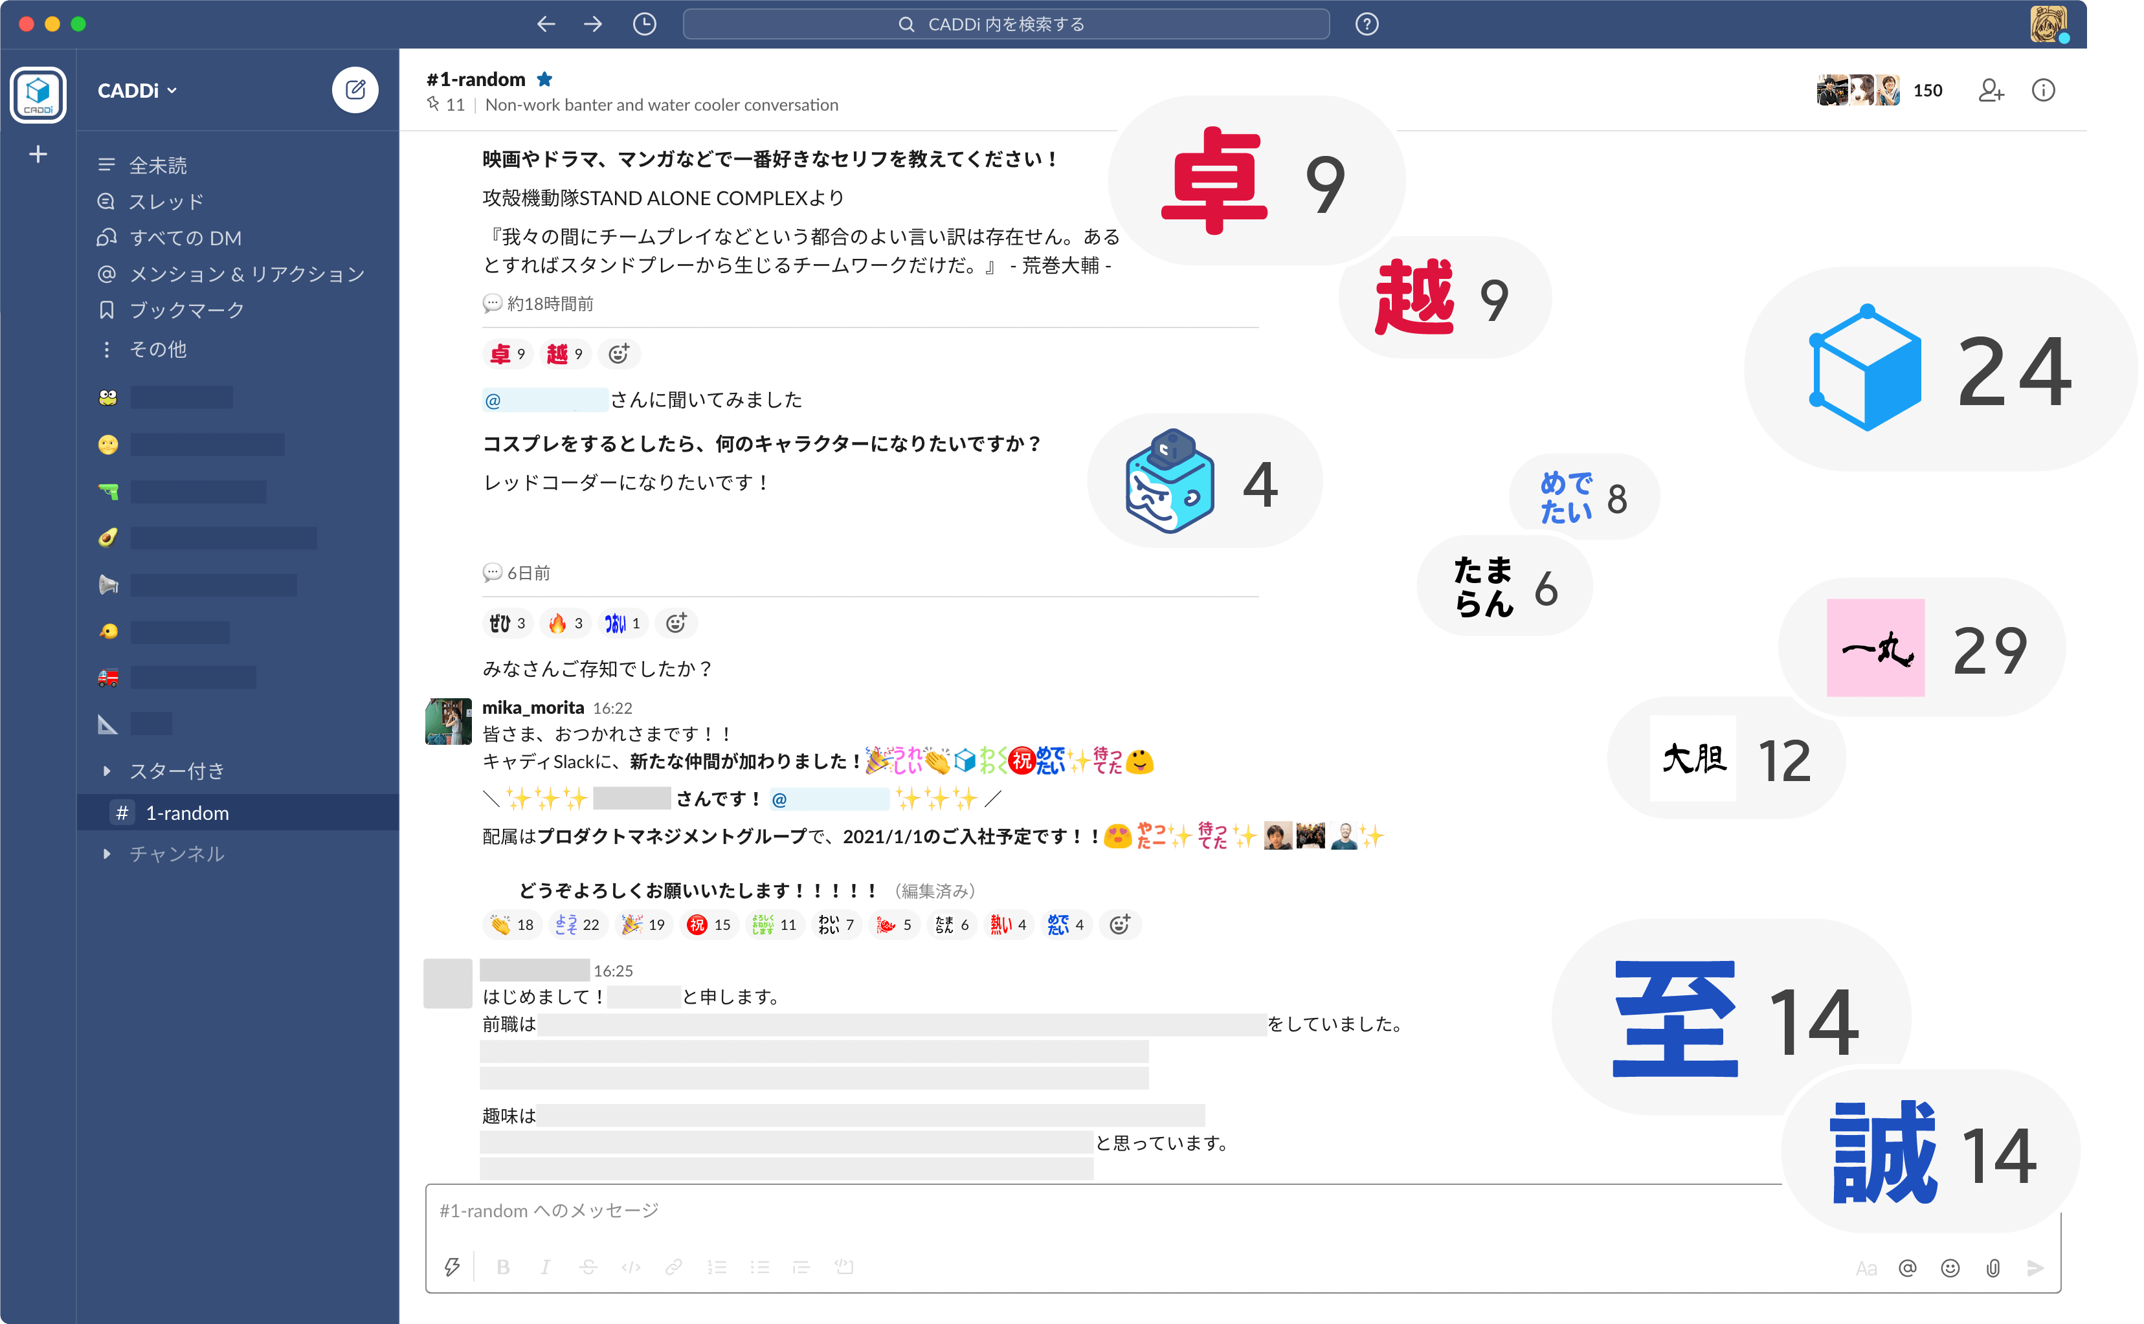Click the #1-random message input box
The width and height of the screenshot is (2144, 1324).
[x=1104, y=1211]
